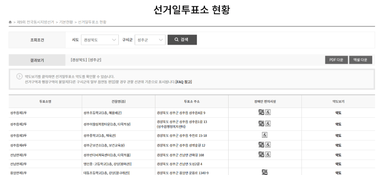
Task: Click the 대동초등학교 building cell
Action: (106, 173)
